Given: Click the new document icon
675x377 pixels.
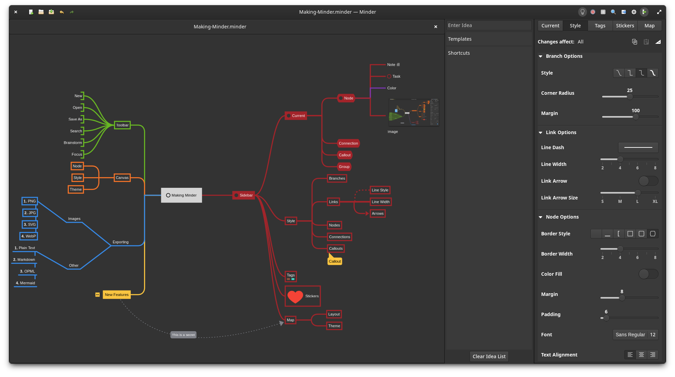Looking at the screenshot, I should coord(31,12).
